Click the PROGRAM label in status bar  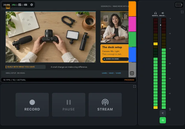pyautogui.click(x=129, y=80)
